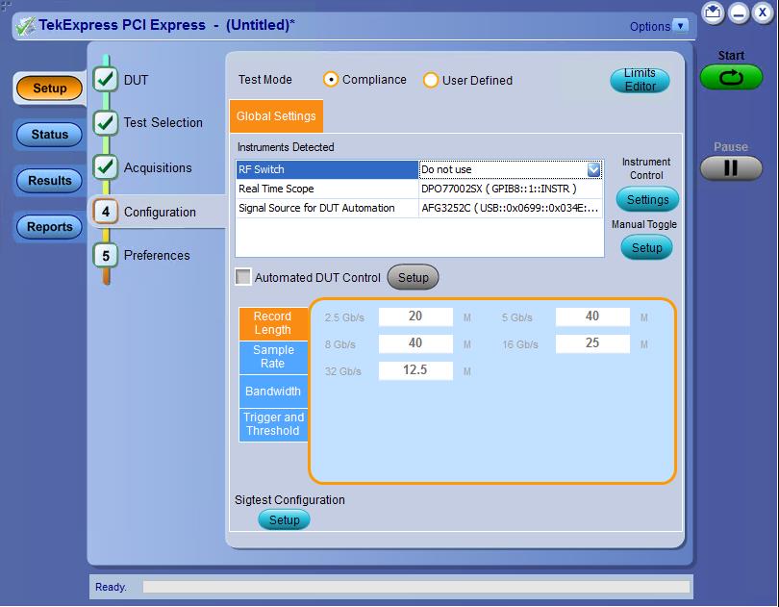Click the TekExpress app logo icon

[25, 26]
